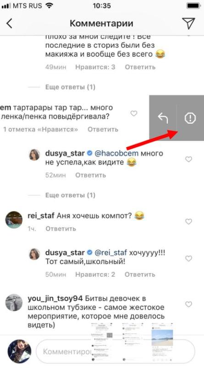Tap the @rei_staf mention link
Screen dimensions: 204x368
pyautogui.click(x=110, y=253)
